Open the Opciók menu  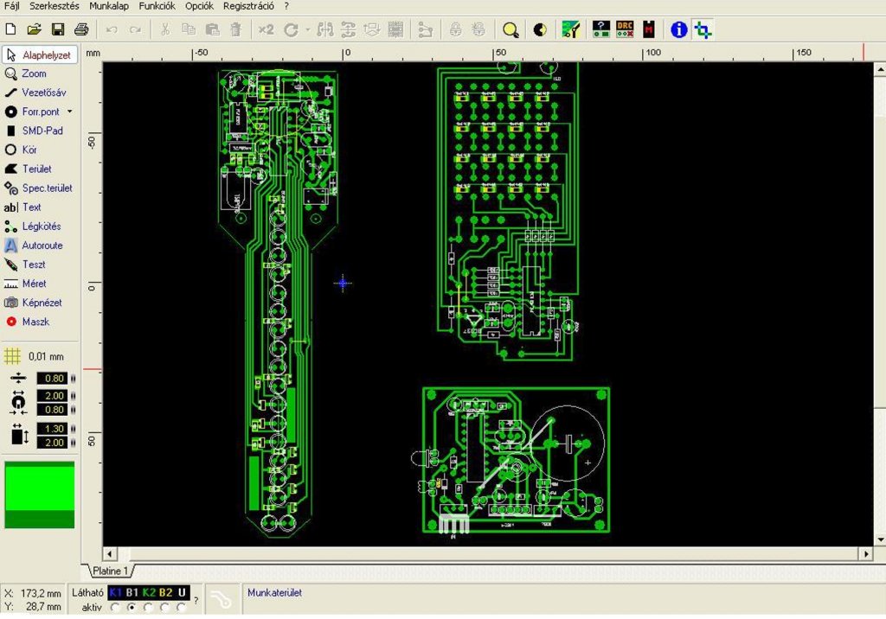[x=200, y=6]
